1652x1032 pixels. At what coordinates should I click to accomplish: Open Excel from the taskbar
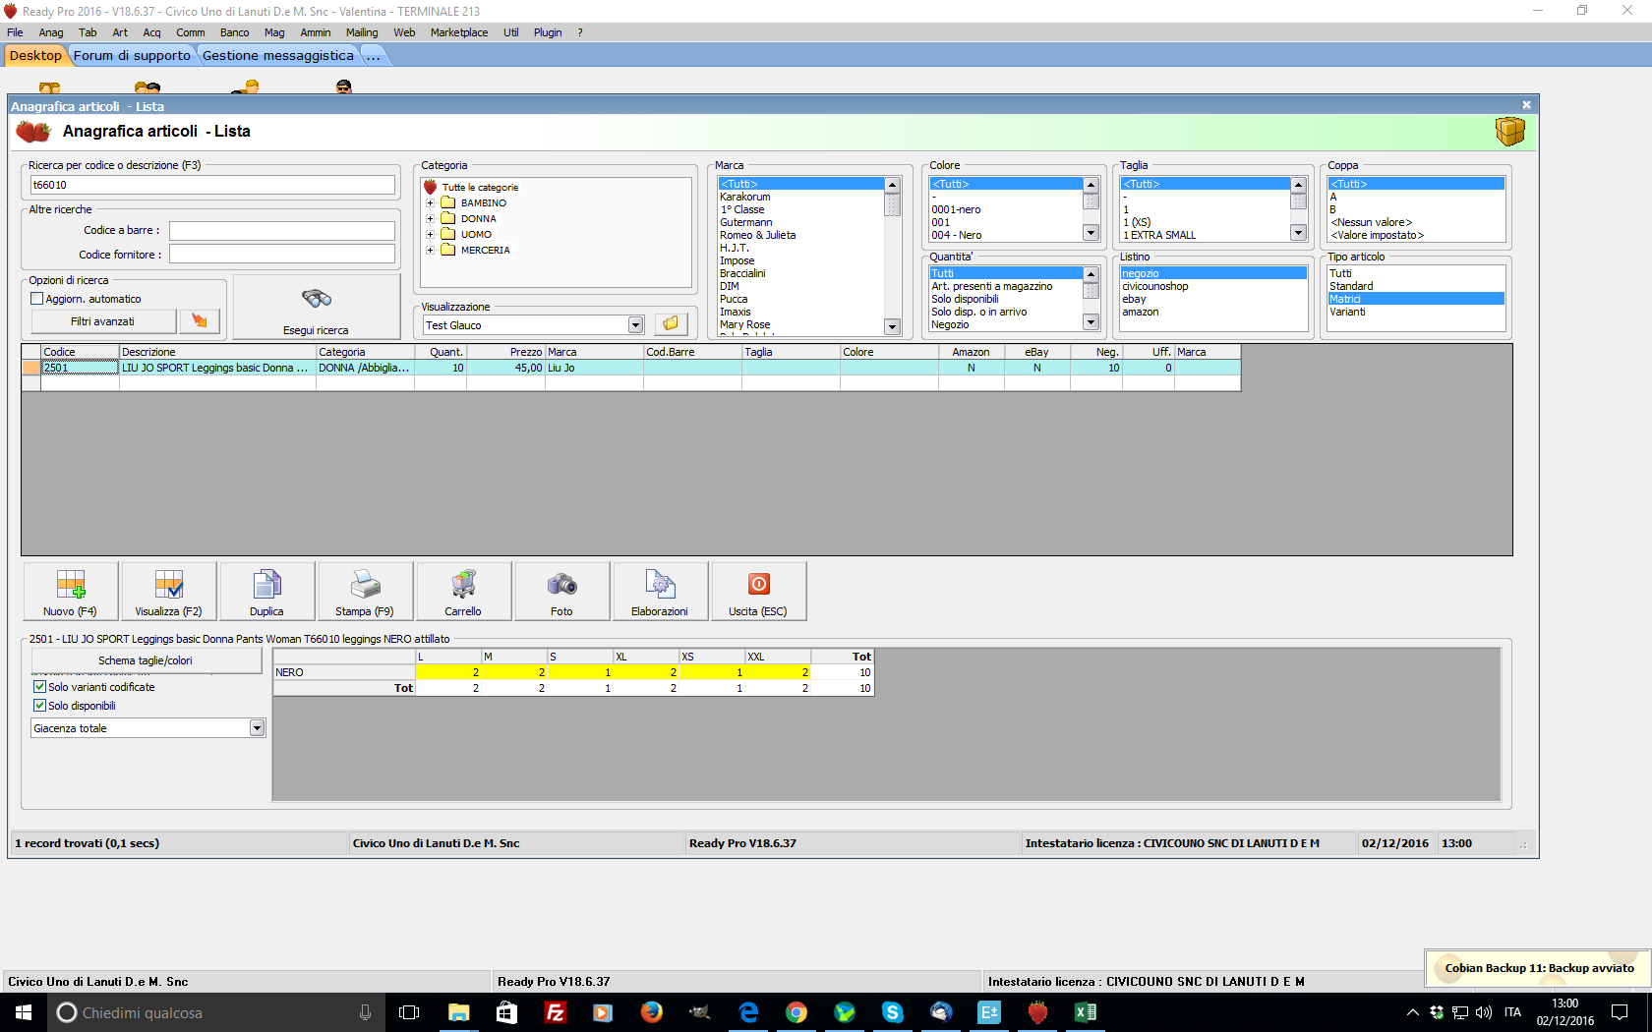1086,1012
